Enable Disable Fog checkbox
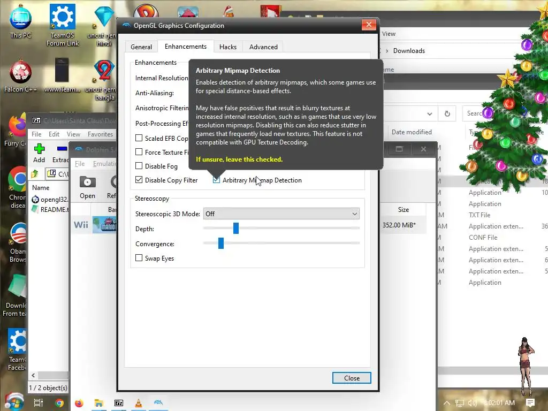 (139, 166)
